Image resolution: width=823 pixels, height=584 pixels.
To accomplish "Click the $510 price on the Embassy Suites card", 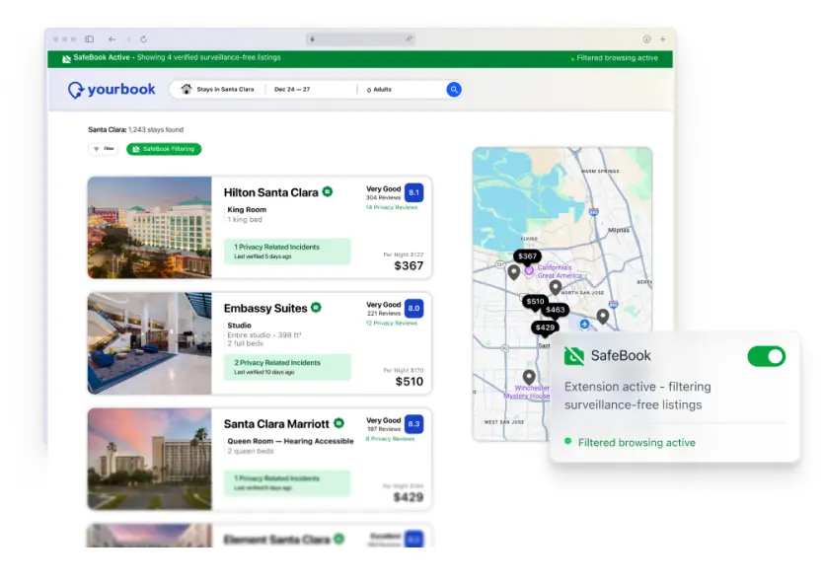I will point(409,382).
